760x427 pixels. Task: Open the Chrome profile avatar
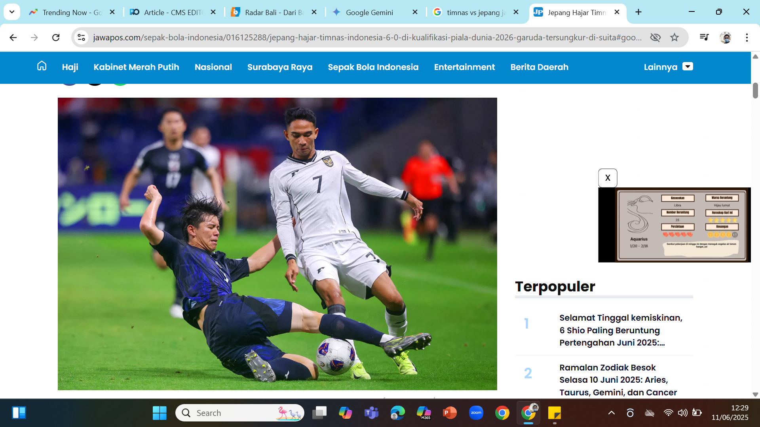726,38
